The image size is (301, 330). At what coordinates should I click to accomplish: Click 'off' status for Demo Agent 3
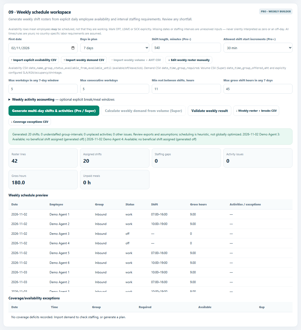127,234
